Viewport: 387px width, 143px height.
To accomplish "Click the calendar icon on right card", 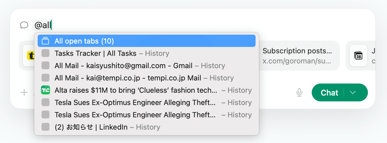I will (x=358, y=55).
